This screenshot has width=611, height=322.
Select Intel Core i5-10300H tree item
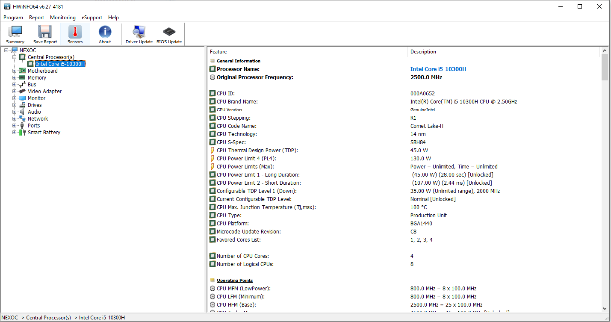click(x=60, y=64)
